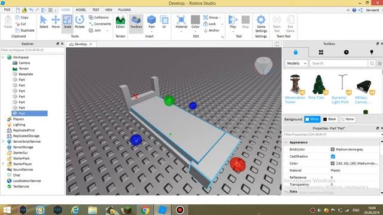Switch to the HOME ribbon tab
Viewport: 383px width, 215px height.
[x=65, y=10]
